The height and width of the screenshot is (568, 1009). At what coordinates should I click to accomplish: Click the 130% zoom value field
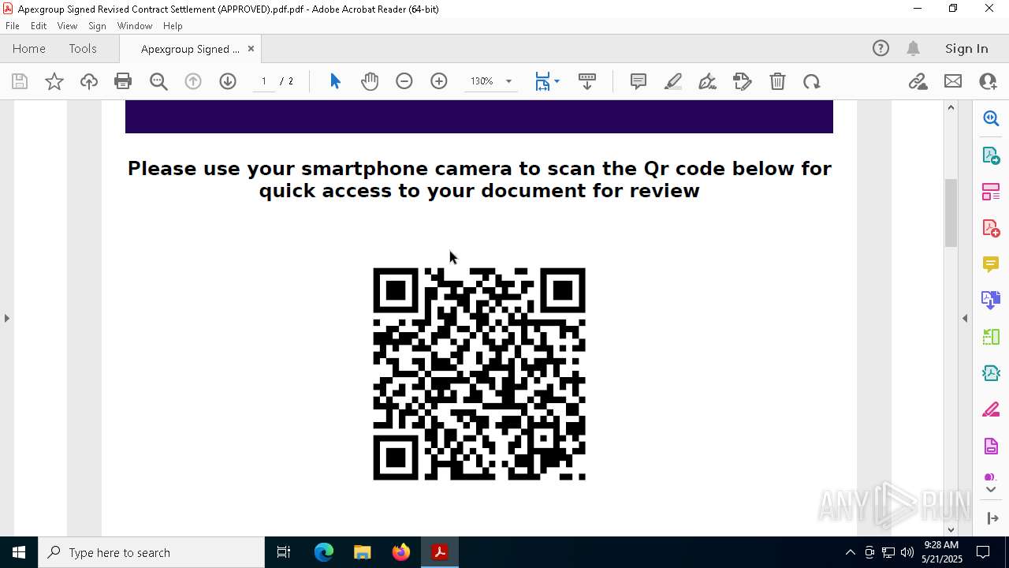pyautogui.click(x=482, y=81)
